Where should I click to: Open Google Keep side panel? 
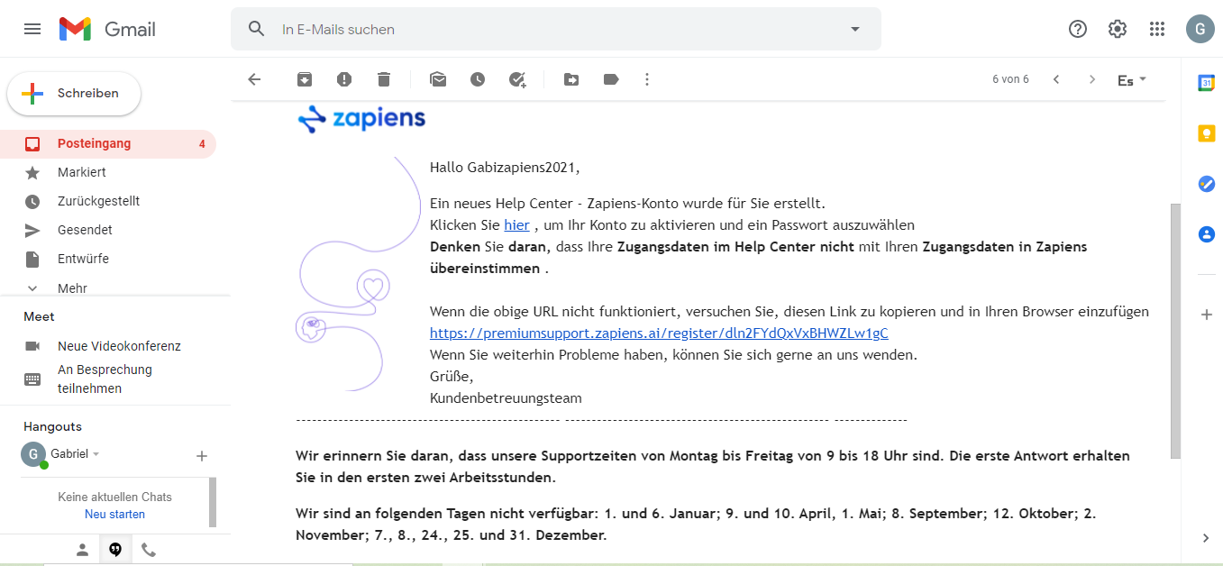1206,133
